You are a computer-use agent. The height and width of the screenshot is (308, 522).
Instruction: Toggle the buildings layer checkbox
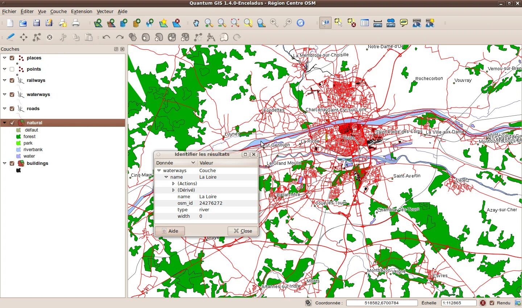click(12, 163)
